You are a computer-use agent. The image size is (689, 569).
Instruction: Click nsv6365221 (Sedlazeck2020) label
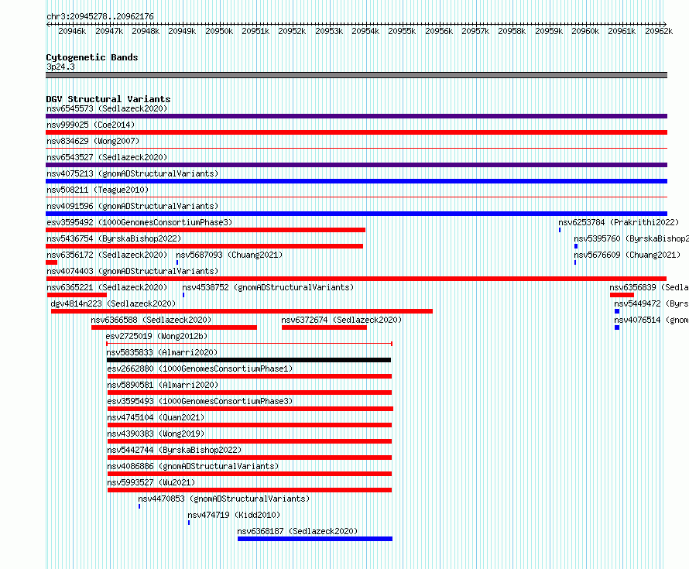pos(107,287)
